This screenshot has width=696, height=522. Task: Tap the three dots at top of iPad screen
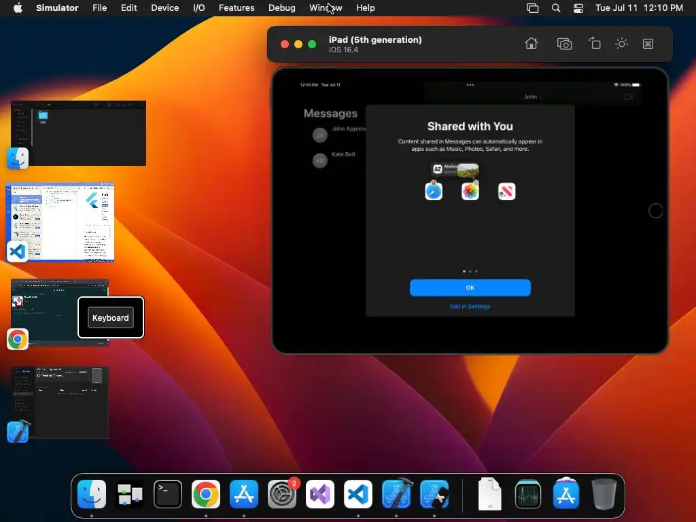[470, 85]
